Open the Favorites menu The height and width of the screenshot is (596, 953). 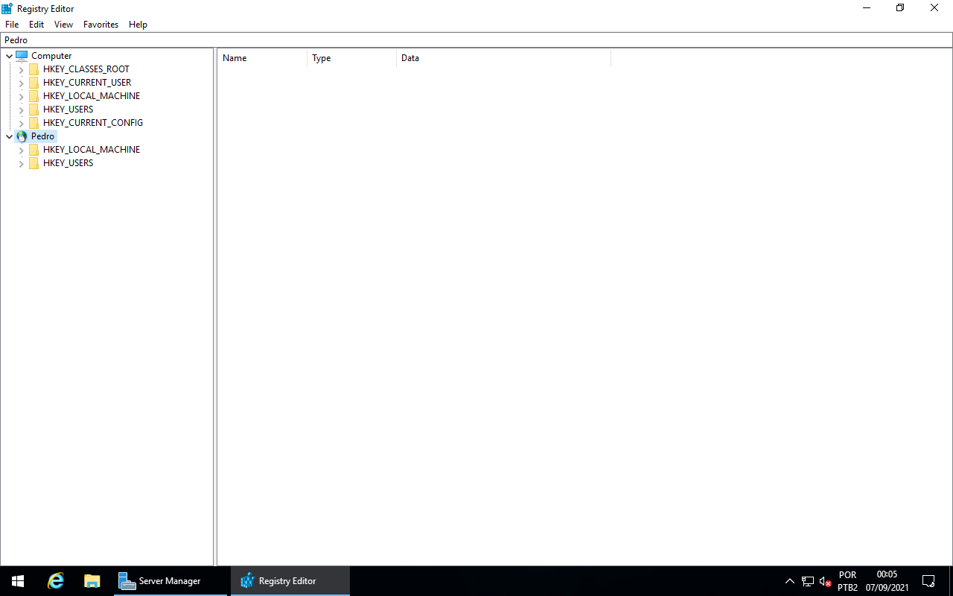point(101,24)
